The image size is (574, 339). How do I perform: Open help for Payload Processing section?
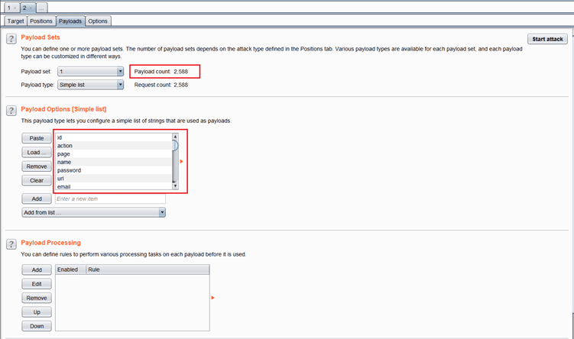11,244
